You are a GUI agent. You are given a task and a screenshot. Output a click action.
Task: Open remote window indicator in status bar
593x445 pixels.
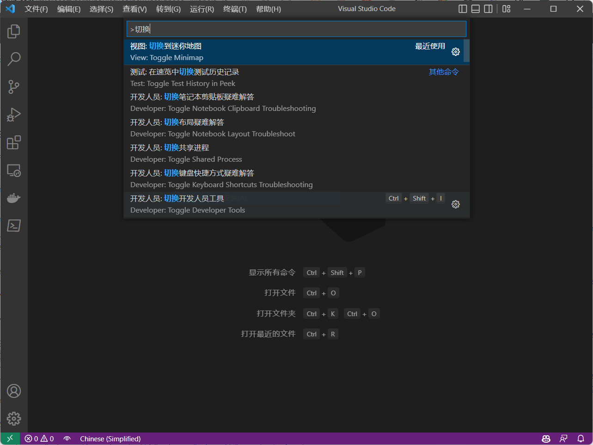pos(10,439)
